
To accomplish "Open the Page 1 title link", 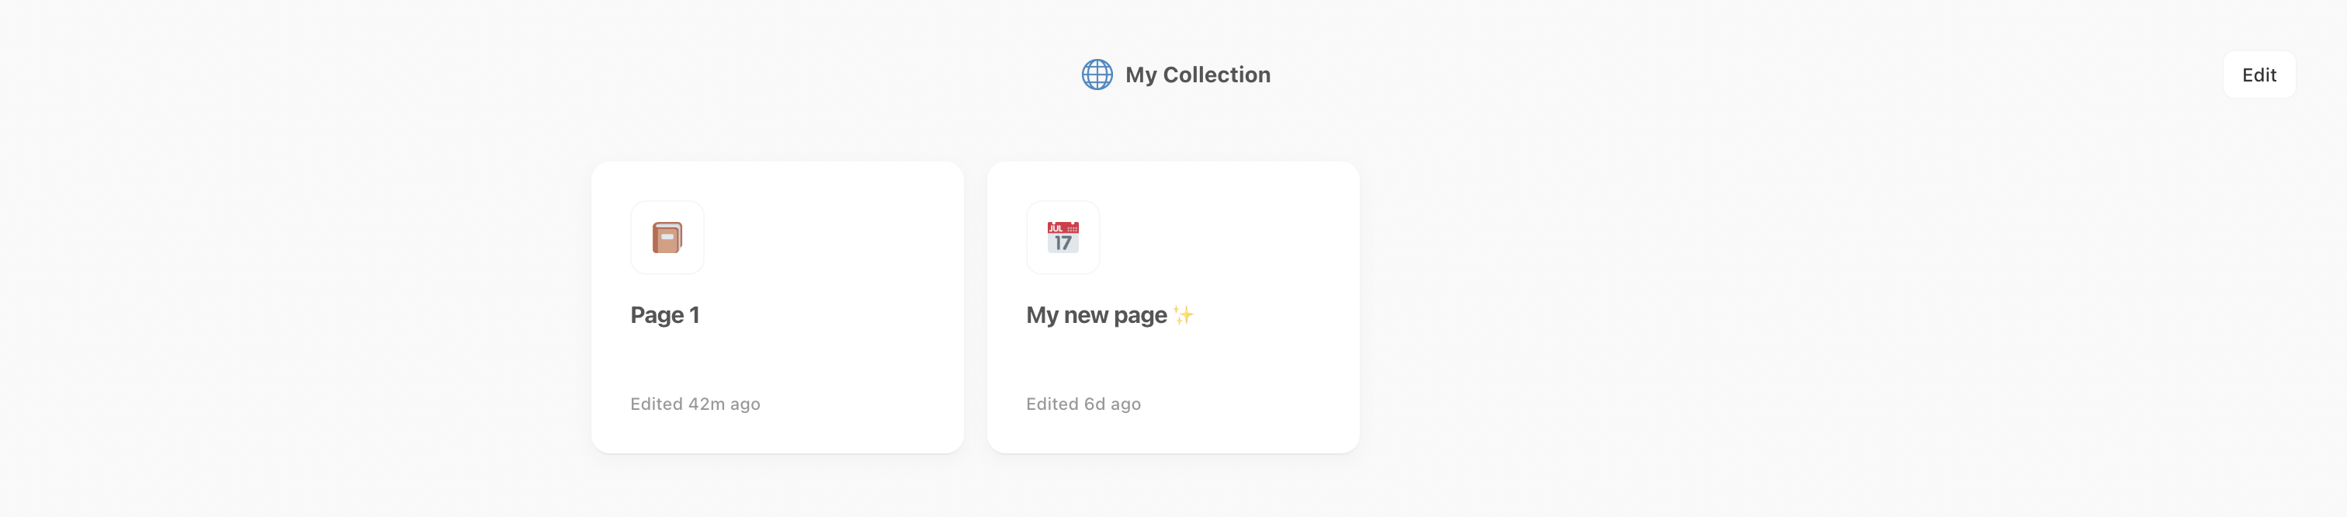I will (665, 315).
